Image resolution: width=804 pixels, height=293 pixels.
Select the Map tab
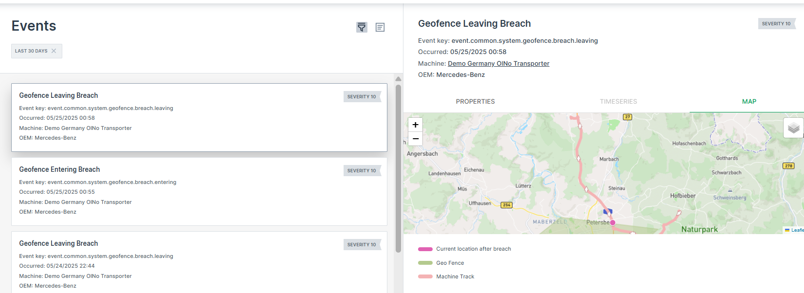[x=749, y=102]
